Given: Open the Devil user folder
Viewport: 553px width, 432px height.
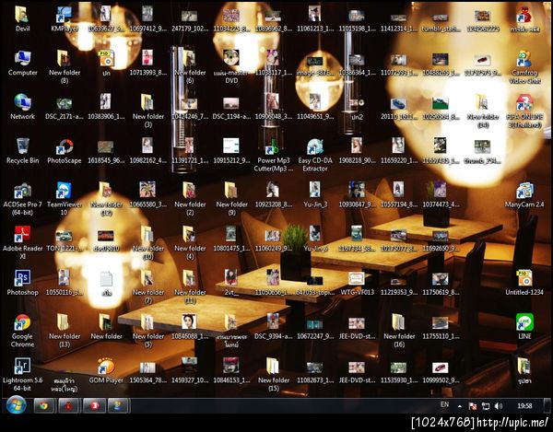Looking at the screenshot, I should click(x=22, y=19).
